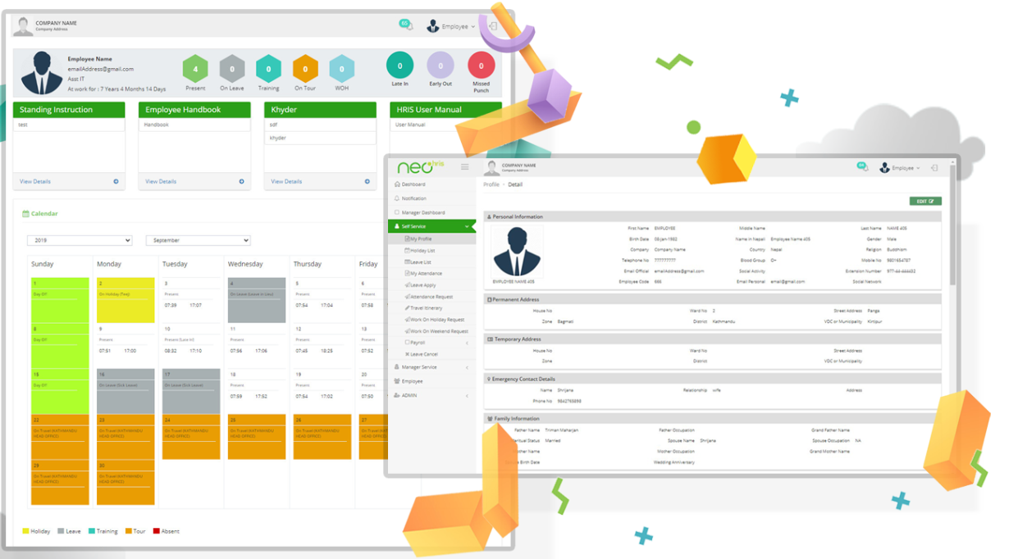Toggle the hamburger menu beside Neo HRIS logo
The width and height of the screenshot is (1009, 559).
pyautogui.click(x=464, y=167)
